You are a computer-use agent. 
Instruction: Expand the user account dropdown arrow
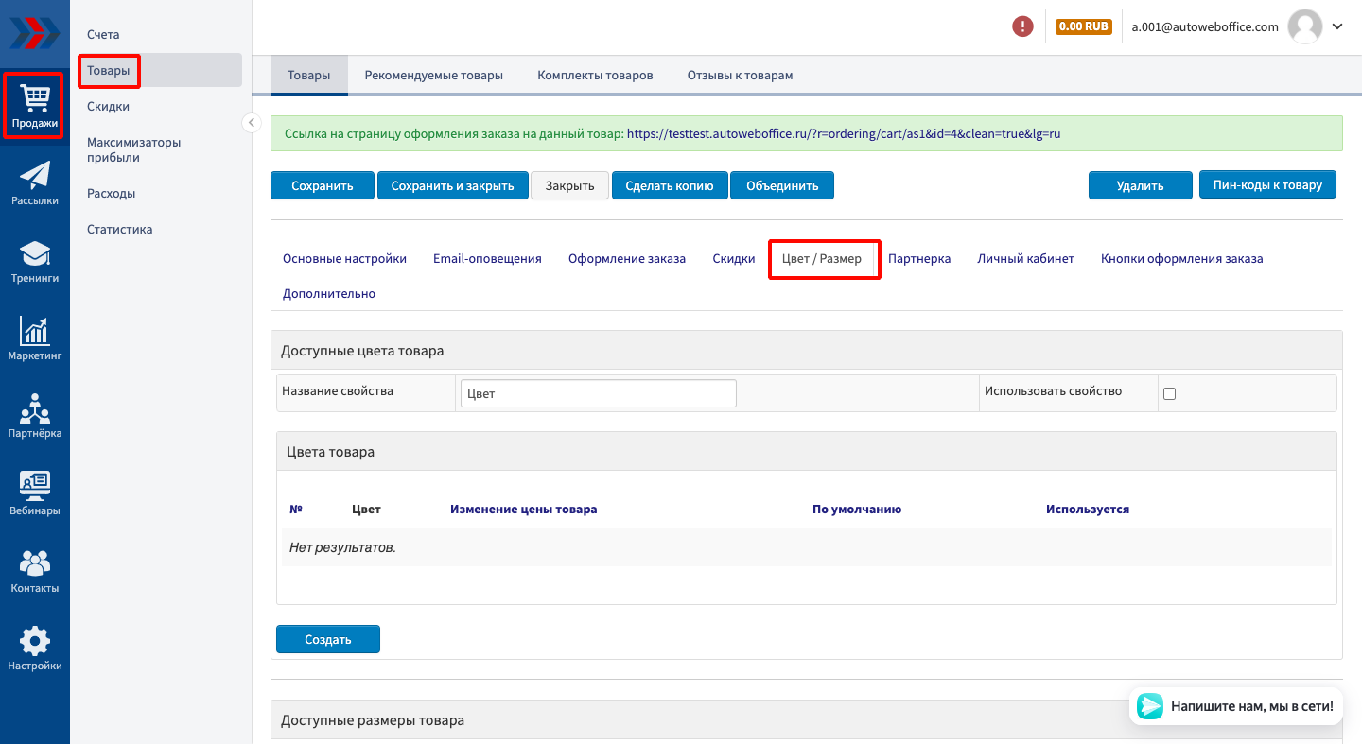tap(1337, 26)
